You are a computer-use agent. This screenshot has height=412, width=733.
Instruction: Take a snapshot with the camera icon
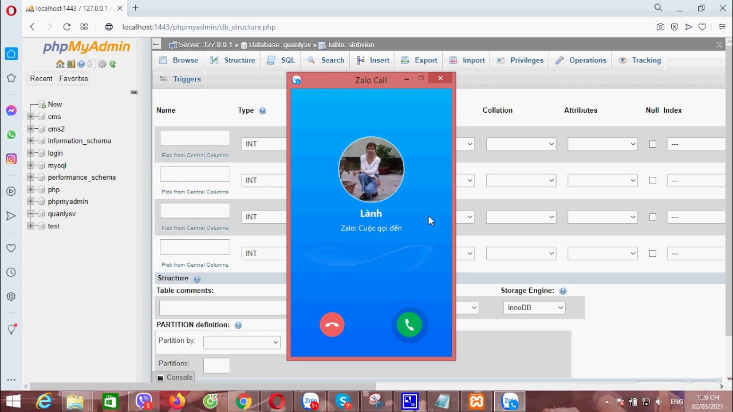point(661,27)
